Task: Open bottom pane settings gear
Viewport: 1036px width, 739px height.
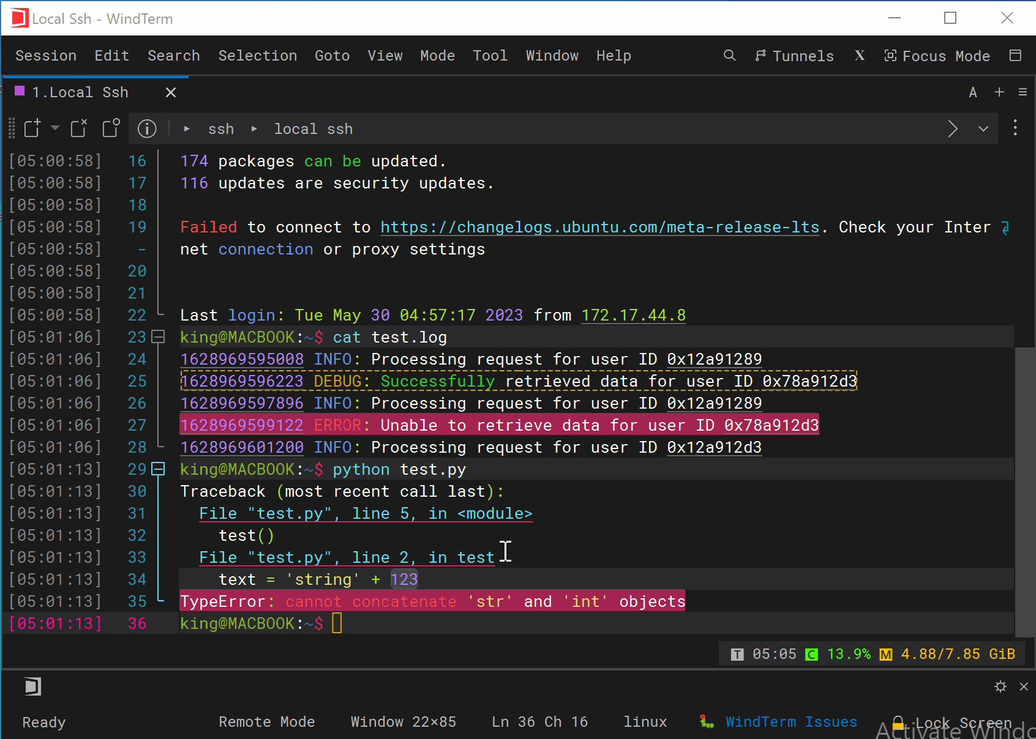Action: [1000, 686]
